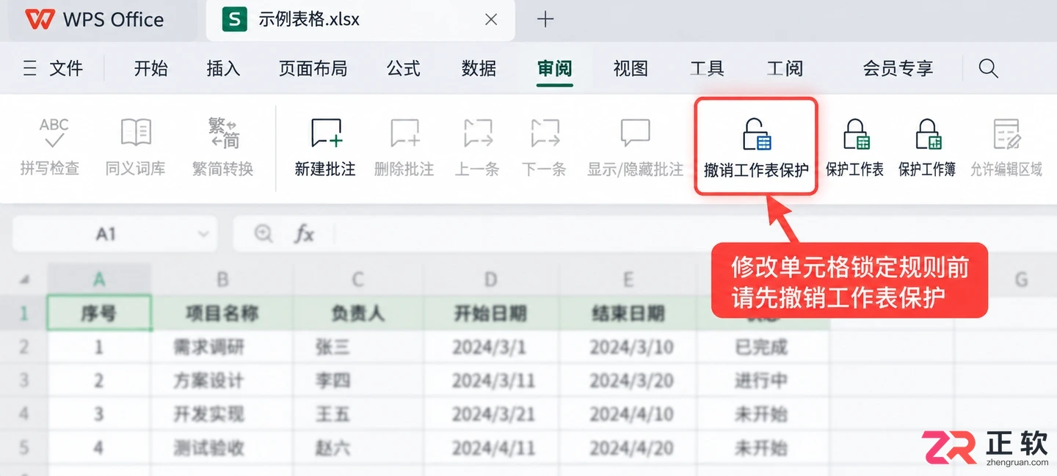The width and height of the screenshot is (1057, 476).
Task: Click the 进行中 status cell
Action: click(x=763, y=381)
